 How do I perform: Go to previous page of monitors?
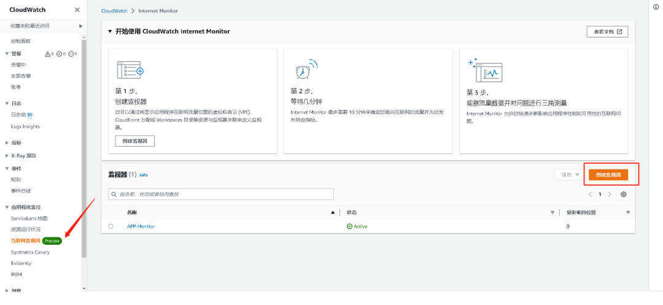tap(591, 195)
